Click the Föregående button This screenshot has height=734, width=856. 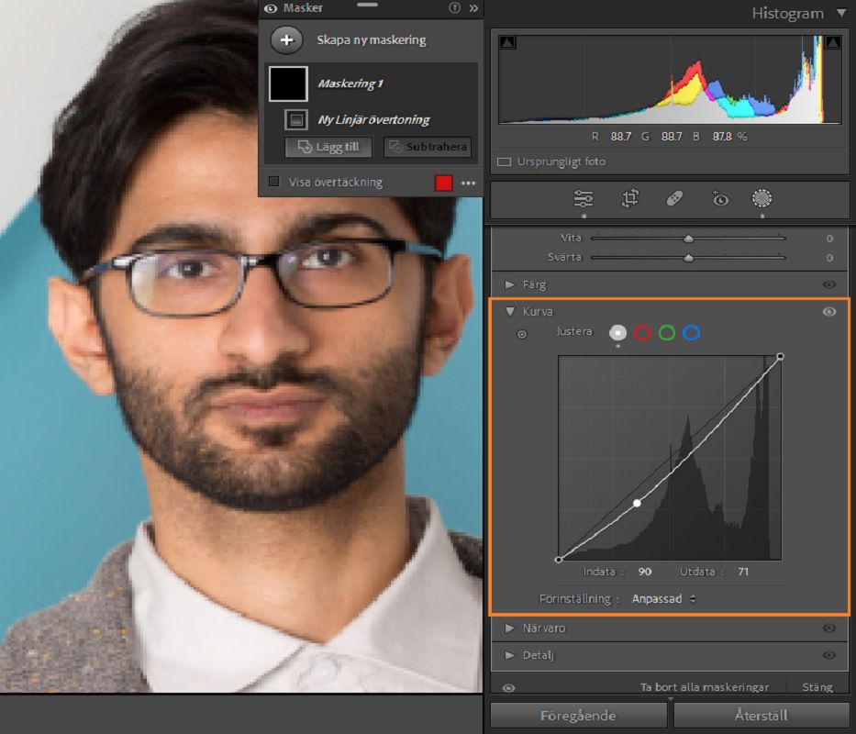(x=578, y=716)
